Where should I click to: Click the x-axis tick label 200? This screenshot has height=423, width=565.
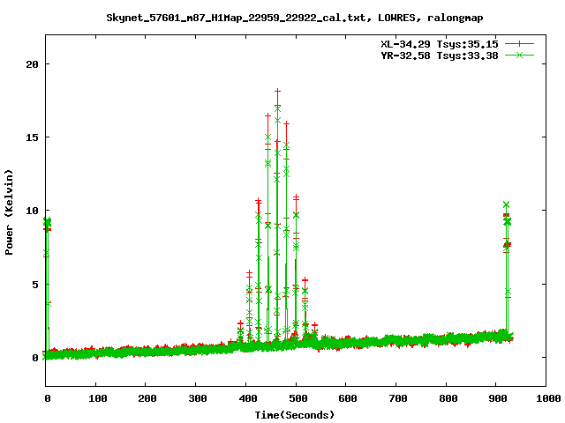point(147,398)
